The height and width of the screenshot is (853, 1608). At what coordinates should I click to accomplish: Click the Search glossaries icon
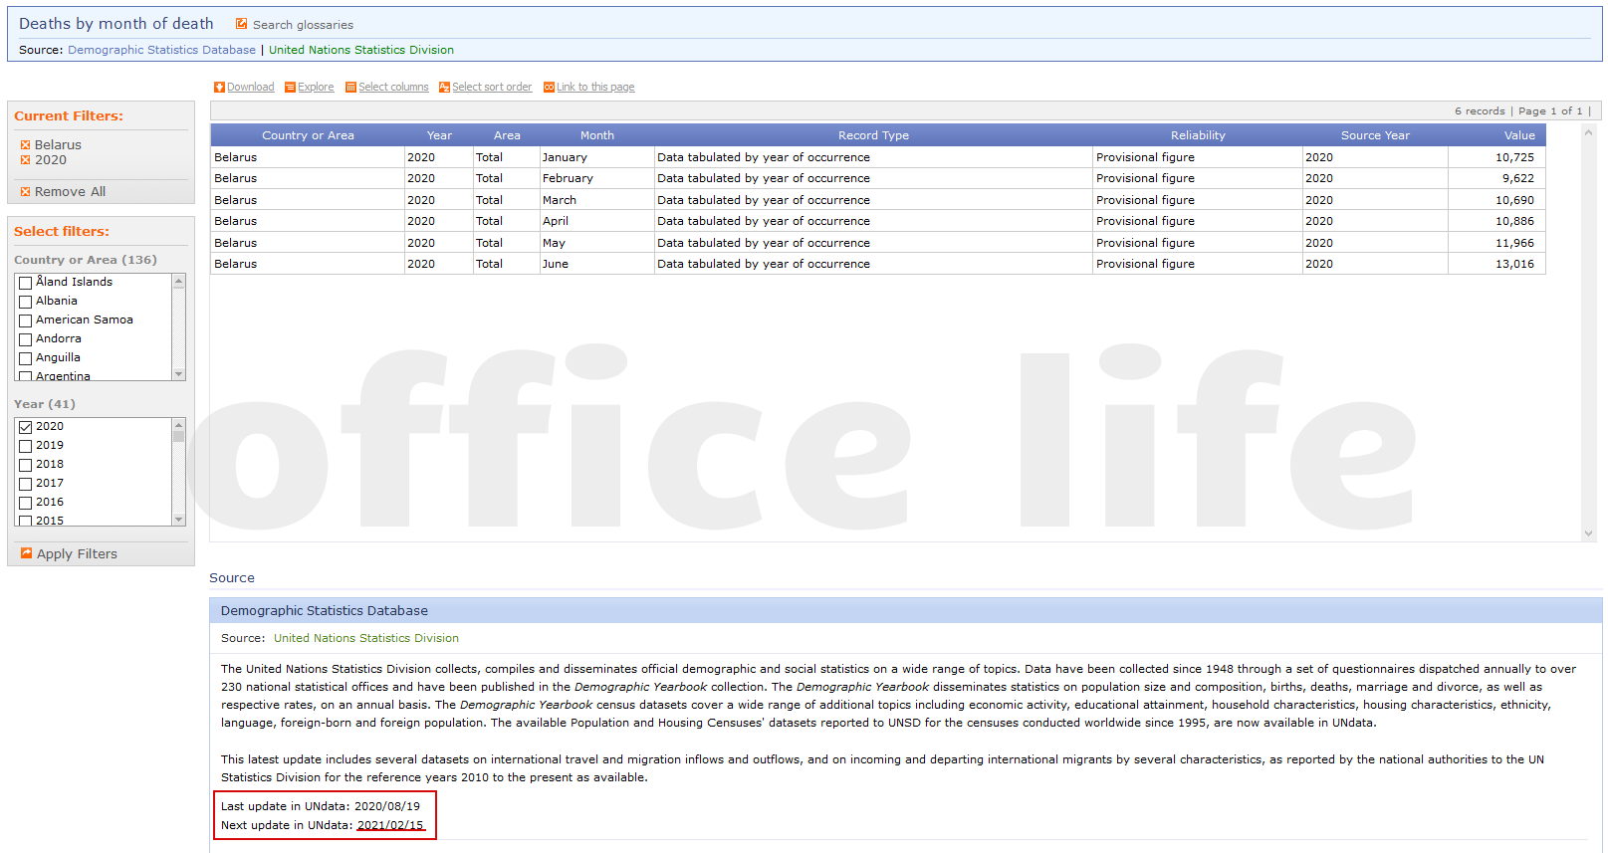(x=241, y=24)
